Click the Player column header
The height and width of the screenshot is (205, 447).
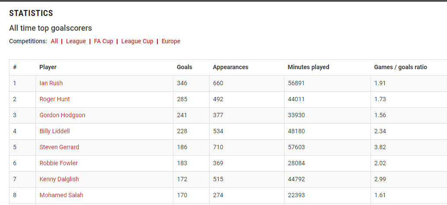click(48, 67)
